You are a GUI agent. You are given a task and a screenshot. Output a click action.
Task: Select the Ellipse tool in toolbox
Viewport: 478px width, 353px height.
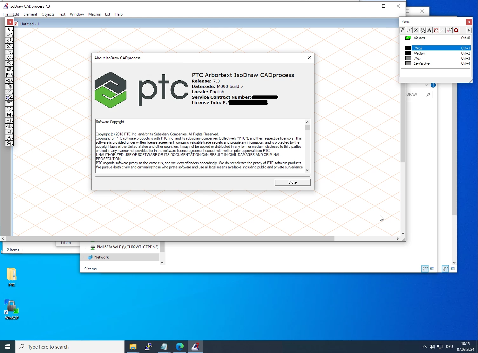10,46
